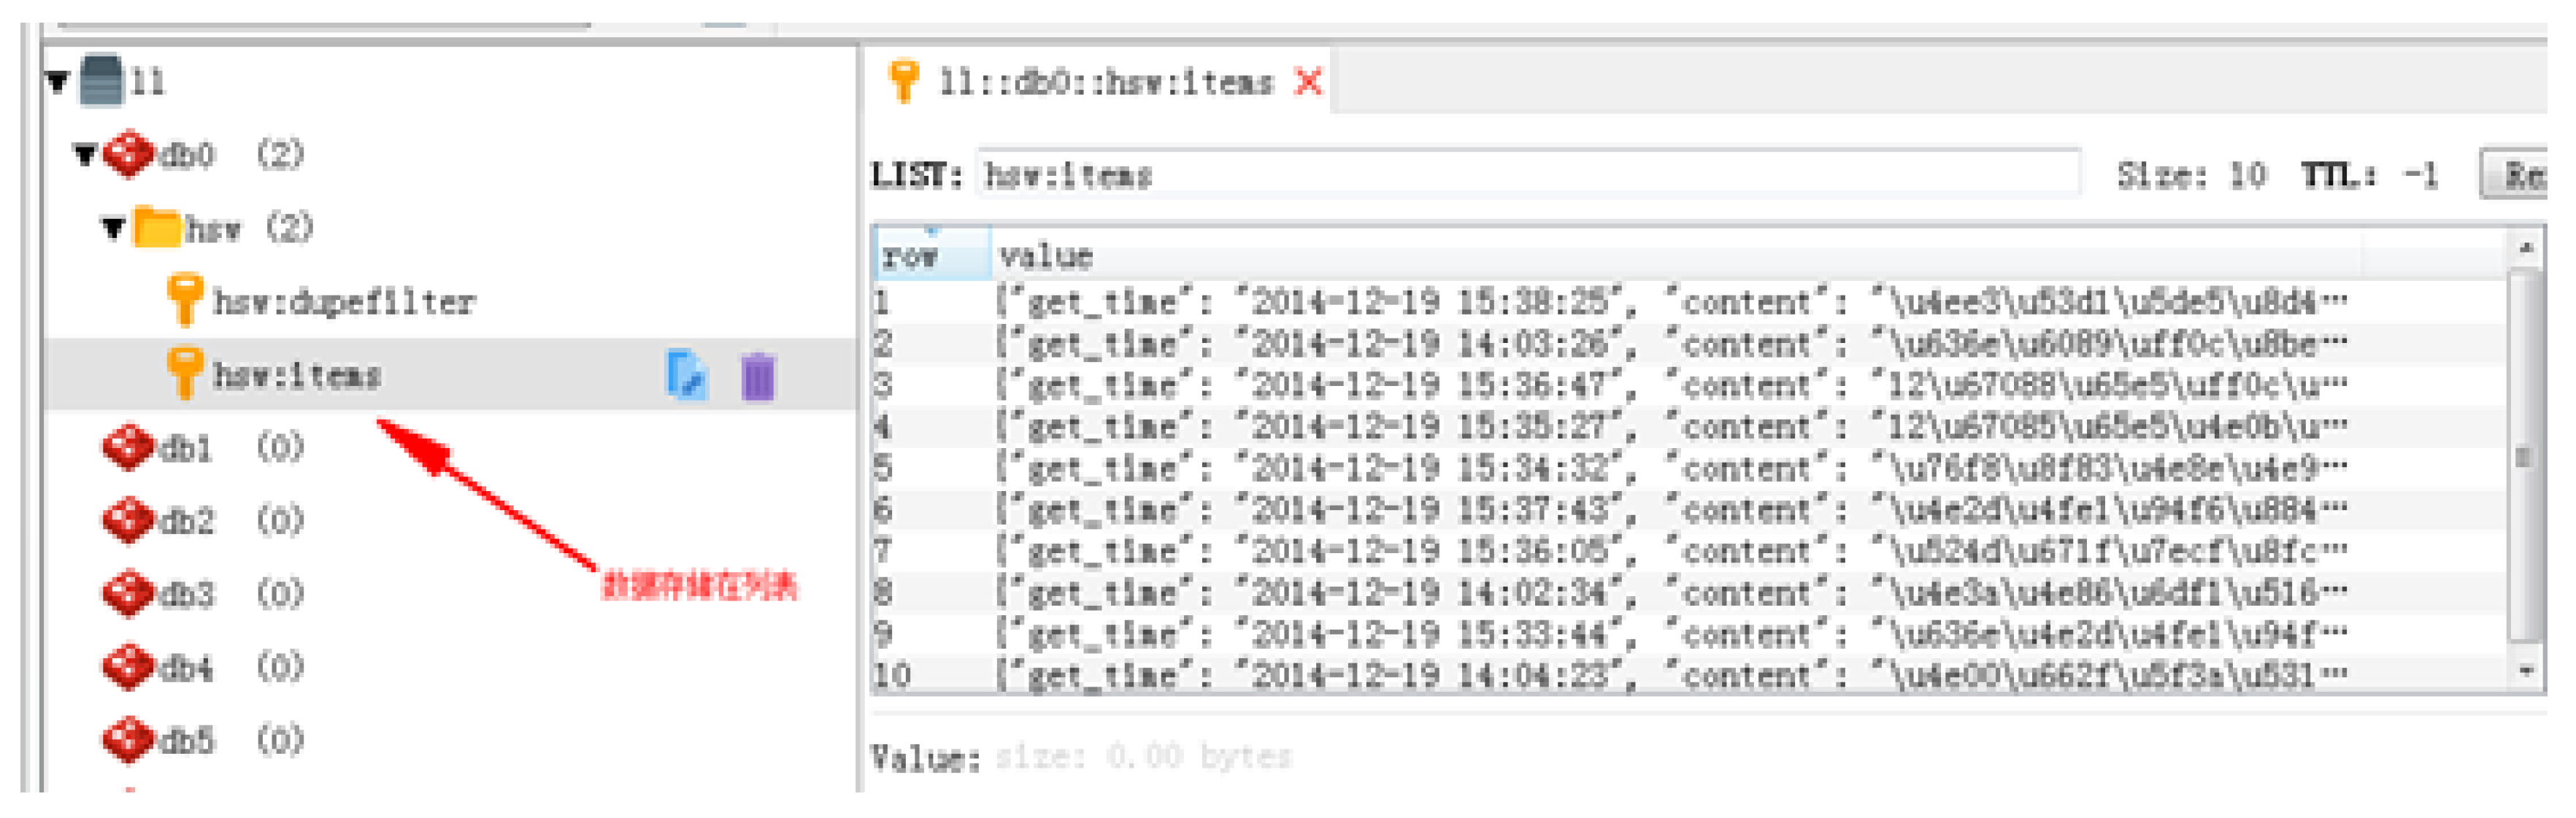Click the hsw folder icon
The height and width of the screenshot is (818, 2576).
[x=157, y=228]
